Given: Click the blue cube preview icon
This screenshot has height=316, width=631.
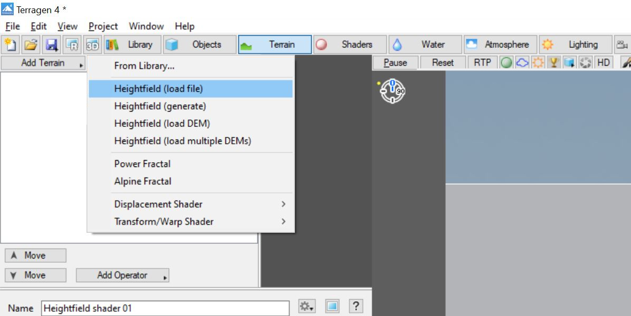Looking at the screenshot, I should tap(569, 63).
